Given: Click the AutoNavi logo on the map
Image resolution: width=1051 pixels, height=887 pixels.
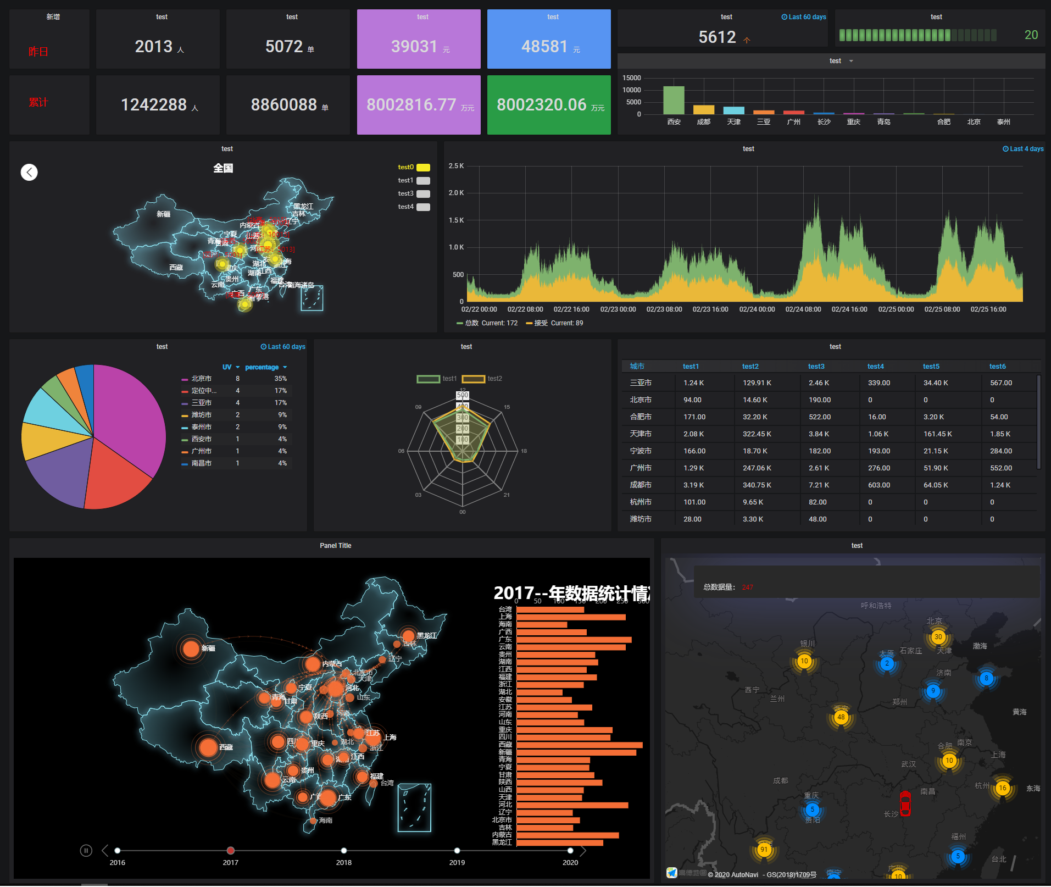Looking at the screenshot, I should point(671,873).
